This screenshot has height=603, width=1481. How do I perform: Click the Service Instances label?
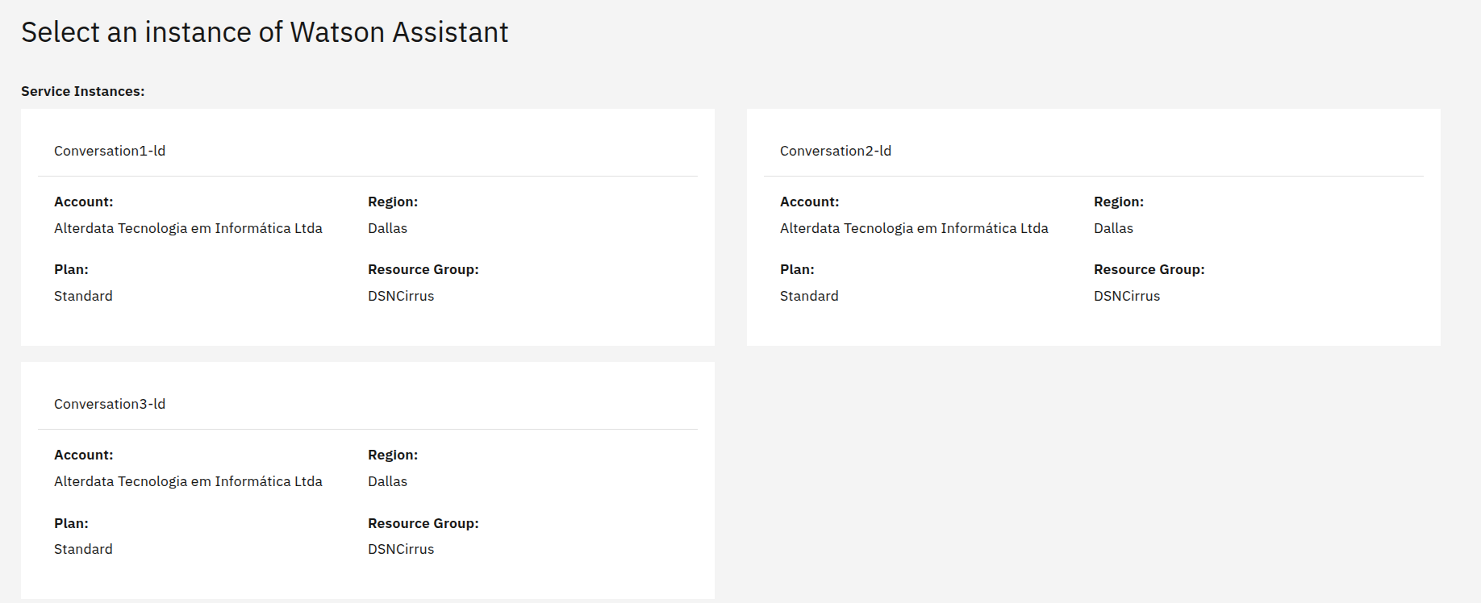pos(83,91)
